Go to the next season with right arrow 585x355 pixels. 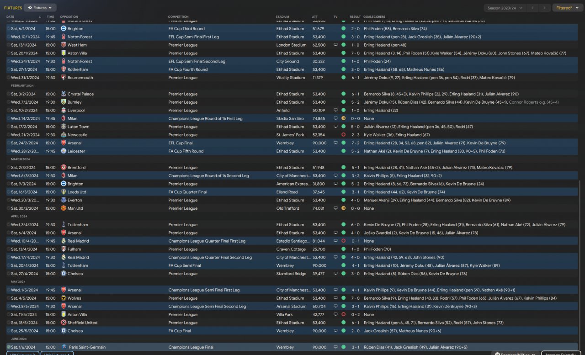click(x=545, y=8)
